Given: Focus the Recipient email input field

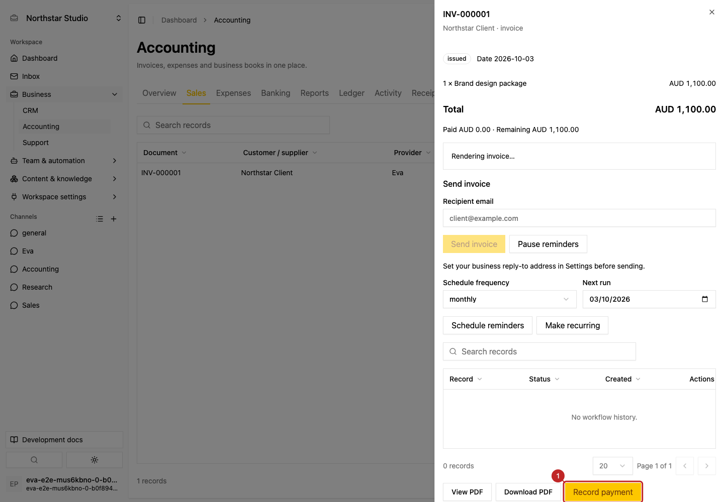Looking at the screenshot, I should coord(579,218).
